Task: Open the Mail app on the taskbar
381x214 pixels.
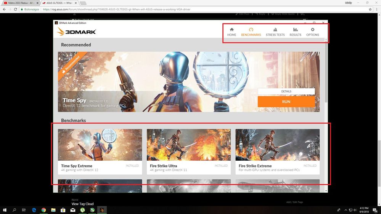Action: point(72,210)
